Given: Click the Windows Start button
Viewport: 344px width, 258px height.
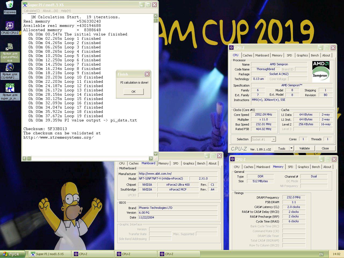Looking at the screenshot, I should tap(13, 254).
